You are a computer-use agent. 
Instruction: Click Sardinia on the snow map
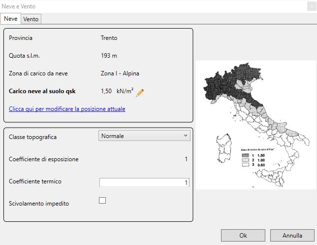pyautogui.click(x=224, y=148)
